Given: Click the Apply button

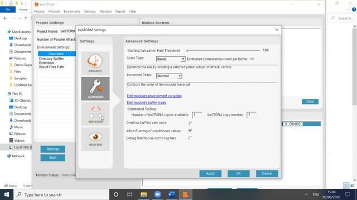Looking at the screenshot, I should click(210, 173).
